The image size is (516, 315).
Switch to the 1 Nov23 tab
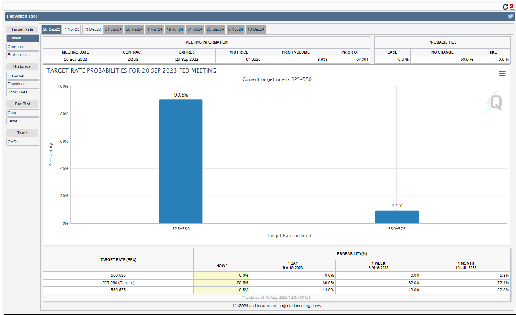pyautogui.click(x=72, y=29)
